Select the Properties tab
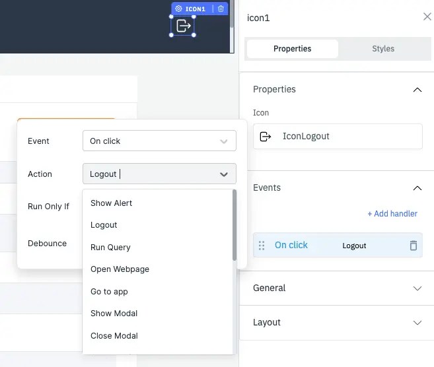Viewport: 434px width, 367px height. pyautogui.click(x=292, y=49)
